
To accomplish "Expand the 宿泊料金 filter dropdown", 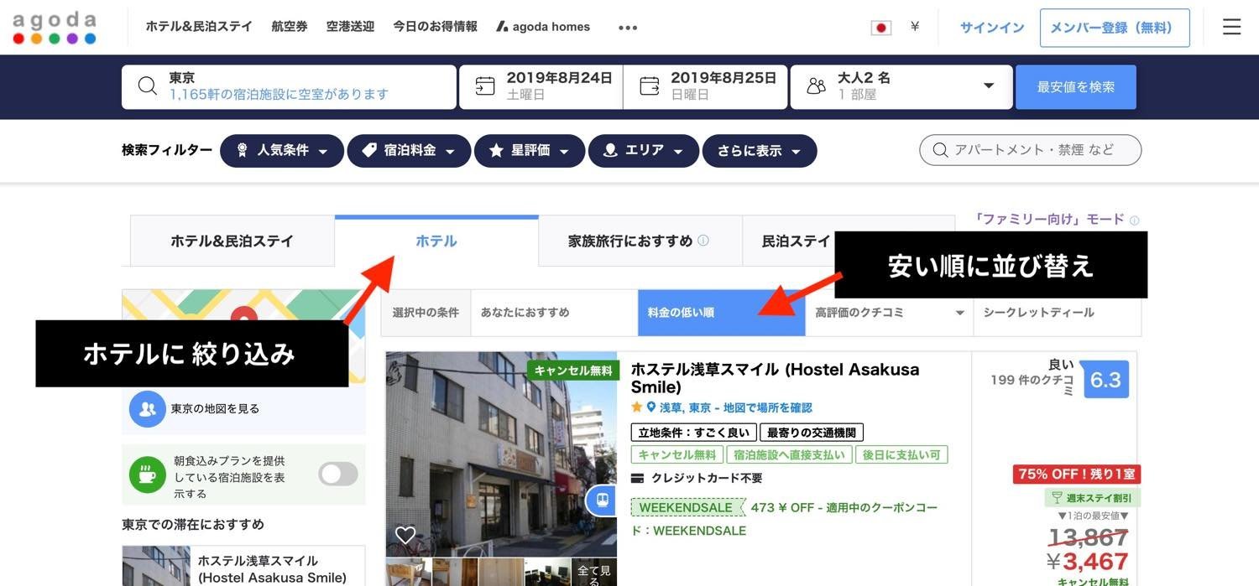I will point(409,151).
